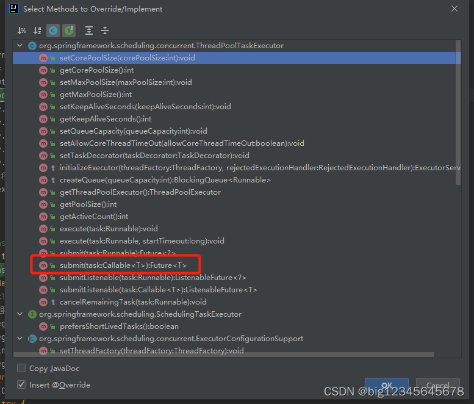Click the sort by visibility toolbar icon
The height and width of the screenshot is (404, 474).
point(22,31)
